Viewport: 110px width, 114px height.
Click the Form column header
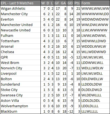point(95,3)
